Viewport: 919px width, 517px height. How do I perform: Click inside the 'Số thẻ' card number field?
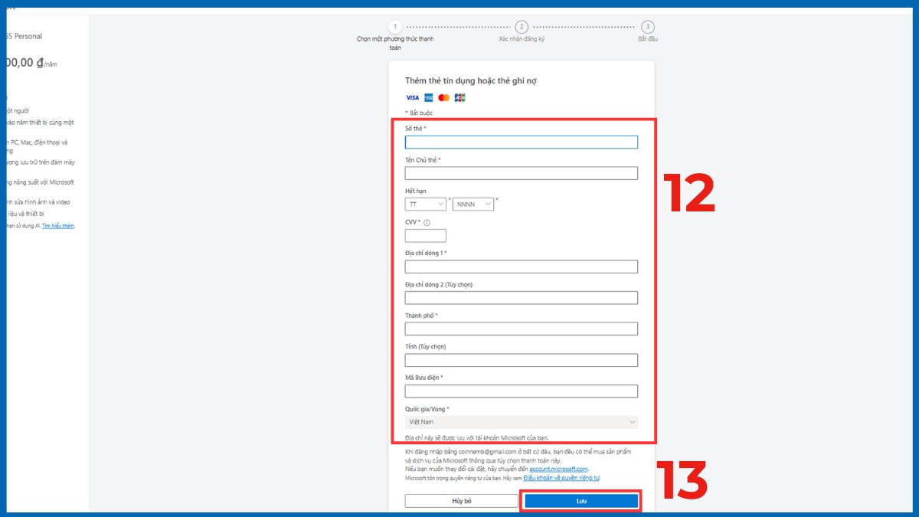pyautogui.click(x=521, y=142)
